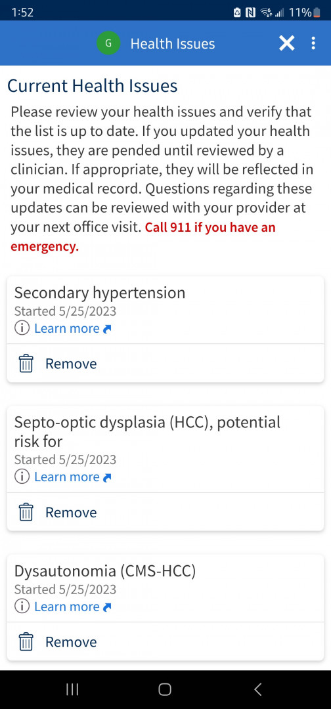Open the three-dot overflow menu
The width and height of the screenshot is (331, 709).
313,43
